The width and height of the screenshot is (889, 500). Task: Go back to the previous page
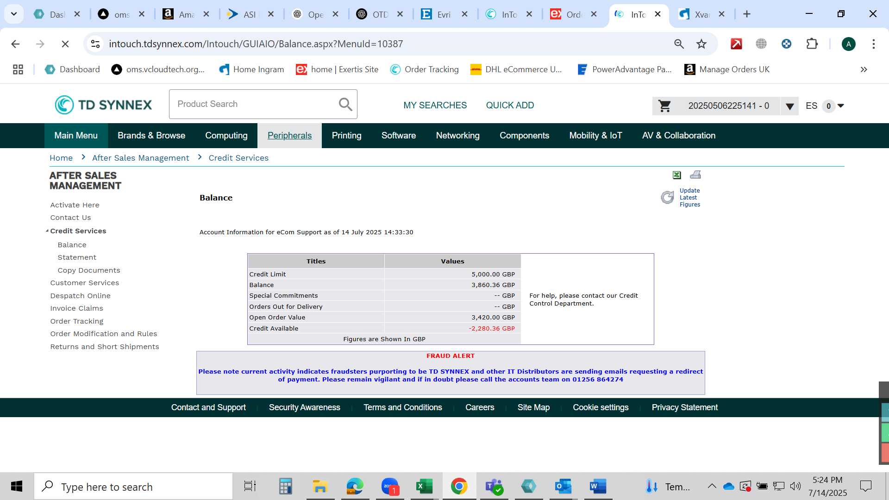pyautogui.click(x=15, y=44)
